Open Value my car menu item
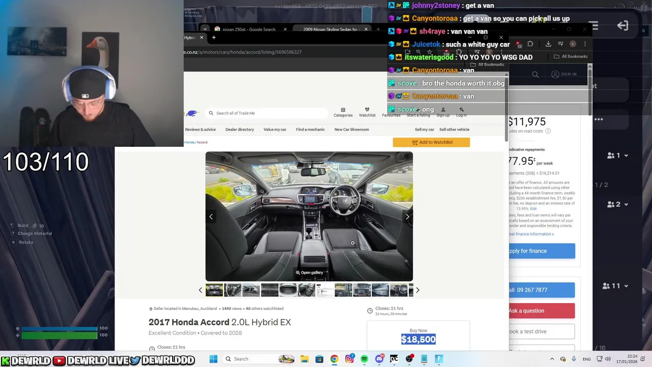 click(275, 129)
